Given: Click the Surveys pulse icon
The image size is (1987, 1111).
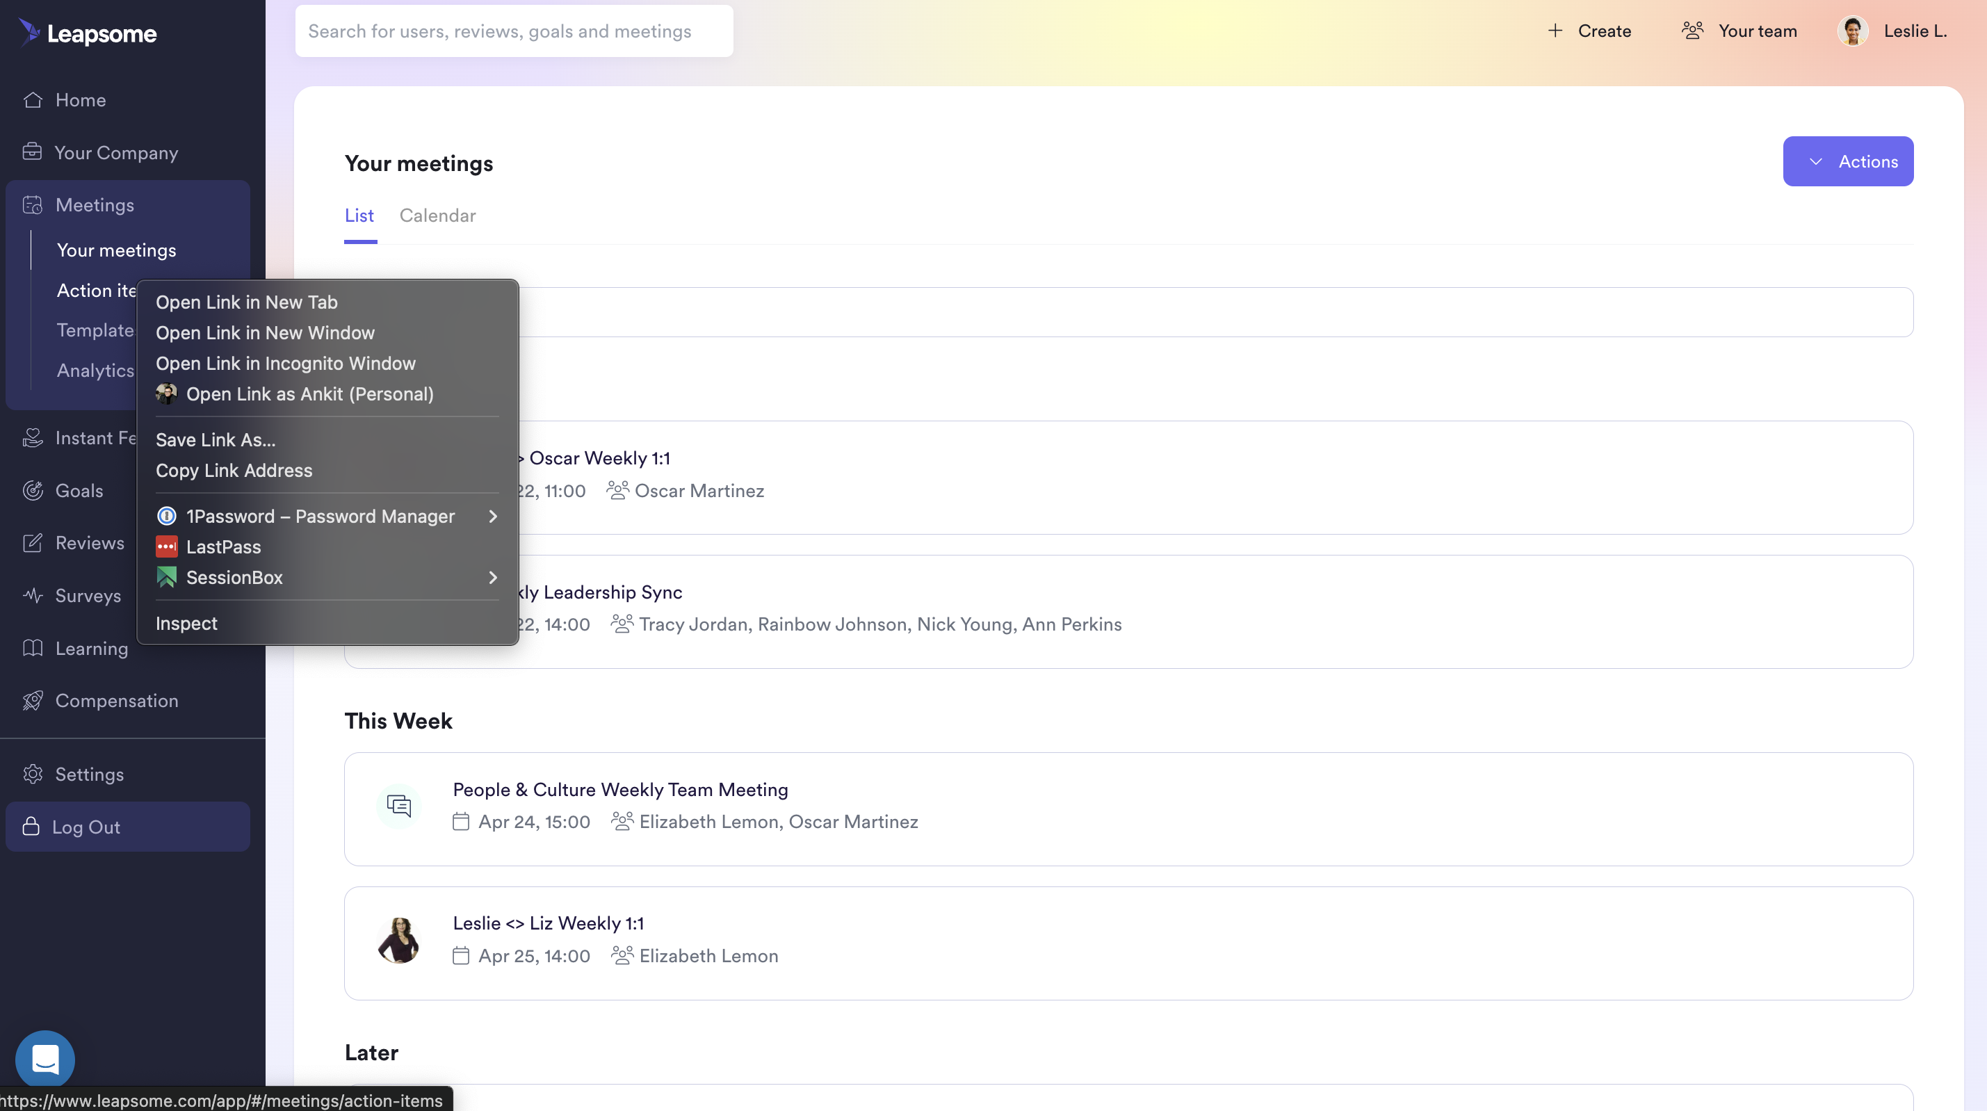Looking at the screenshot, I should pos(33,595).
